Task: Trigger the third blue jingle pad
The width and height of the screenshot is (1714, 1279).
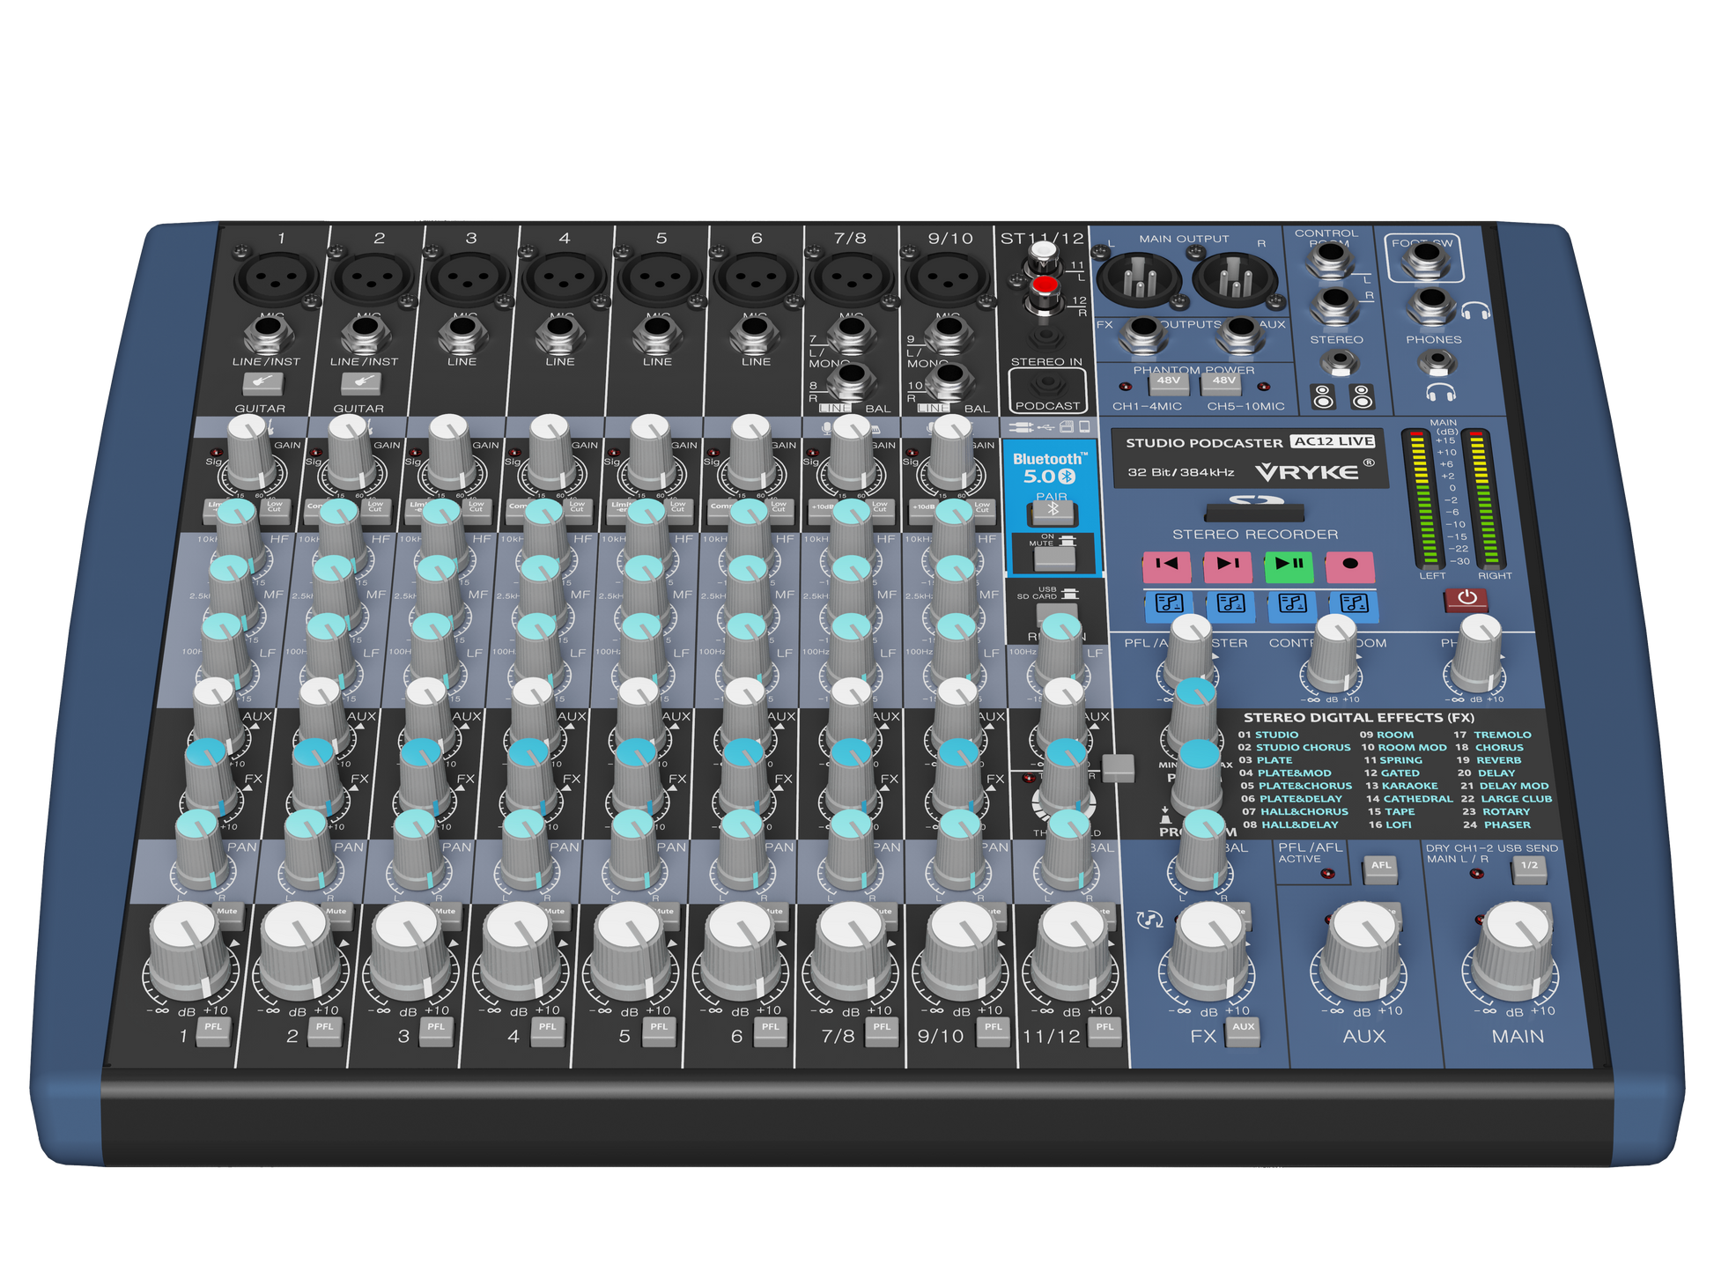Action: (1292, 605)
